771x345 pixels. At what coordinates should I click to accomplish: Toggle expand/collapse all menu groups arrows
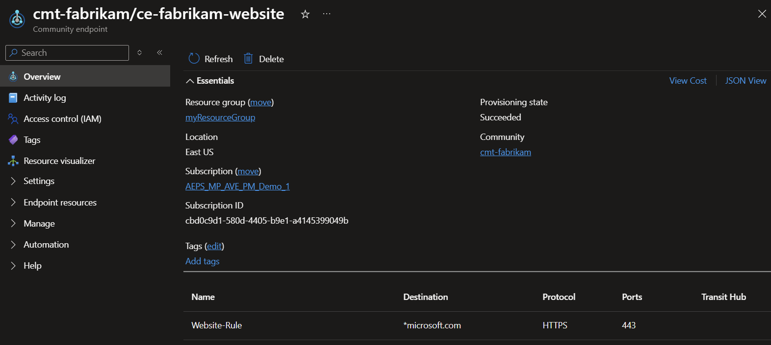point(139,52)
